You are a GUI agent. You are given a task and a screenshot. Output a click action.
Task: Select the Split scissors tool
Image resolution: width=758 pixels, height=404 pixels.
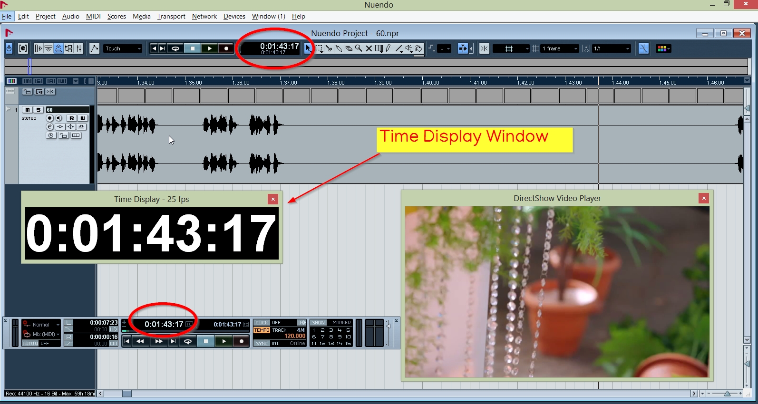tap(329, 48)
